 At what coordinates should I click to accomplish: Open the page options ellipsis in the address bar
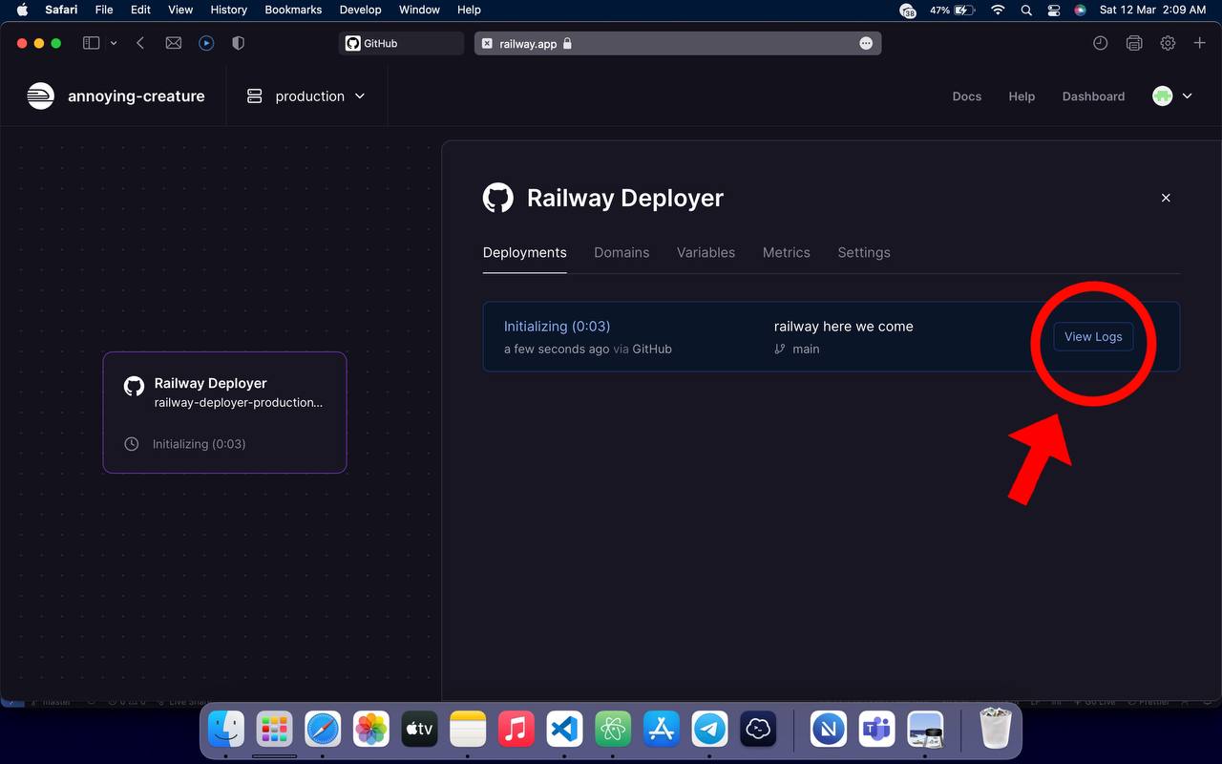pos(866,43)
